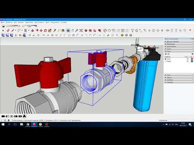Select the red Rotate tool

pyautogui.click(x=45, y=31)
